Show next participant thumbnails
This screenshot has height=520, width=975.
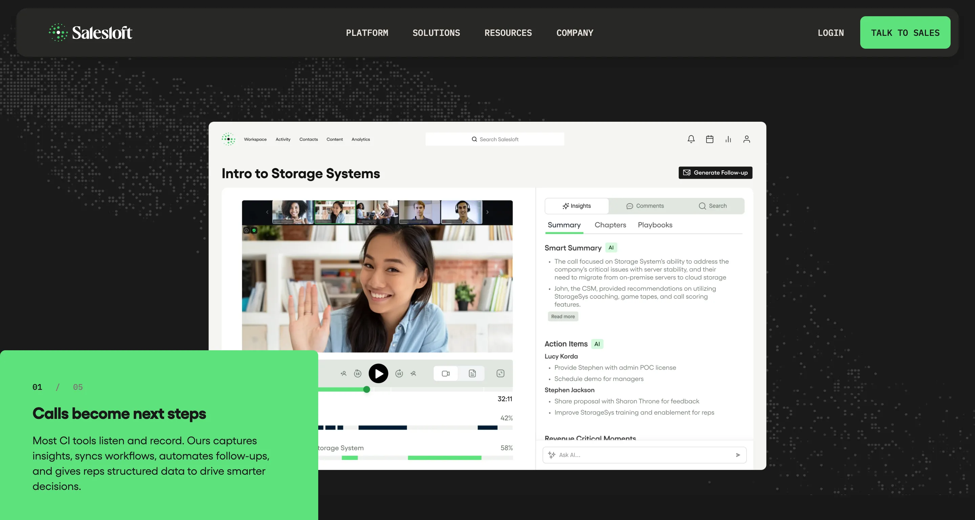pyautogui.click(x=487, y=212)
